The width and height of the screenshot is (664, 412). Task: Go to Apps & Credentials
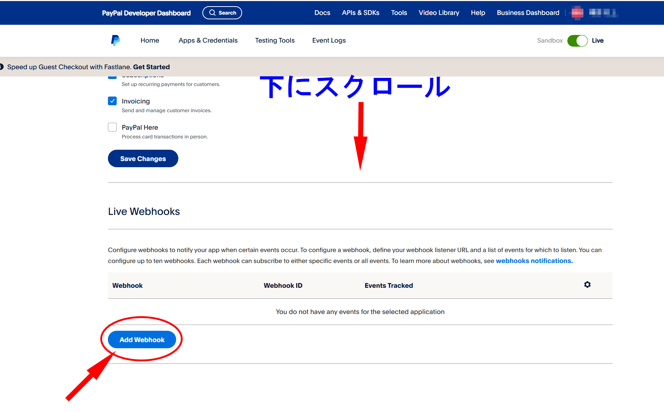pyautogui.click(x=208, y=40)
